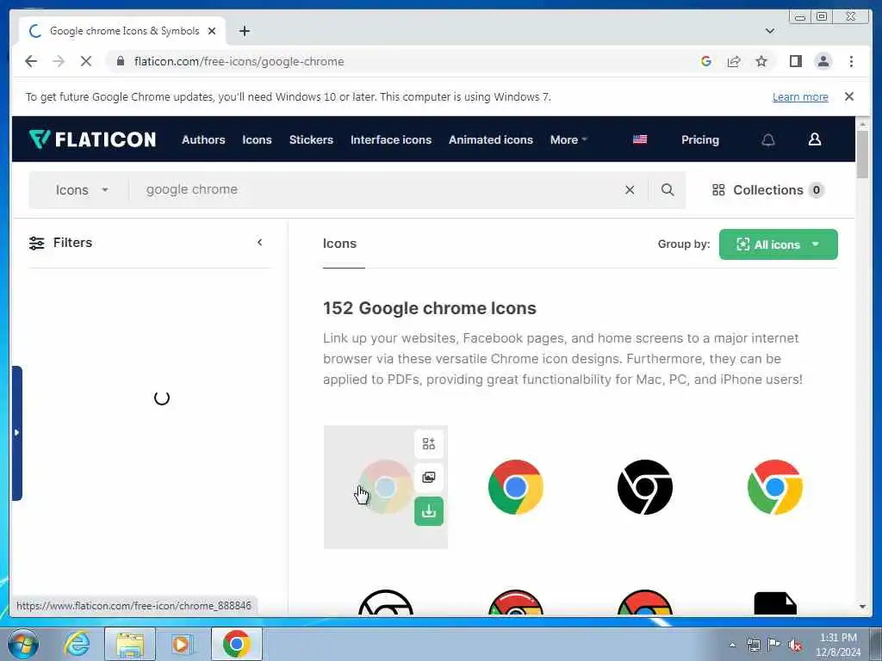Screen dimensions: 882x661
Task: Expand the blue side tab on the left edge
Action: (x=17, y=433)
